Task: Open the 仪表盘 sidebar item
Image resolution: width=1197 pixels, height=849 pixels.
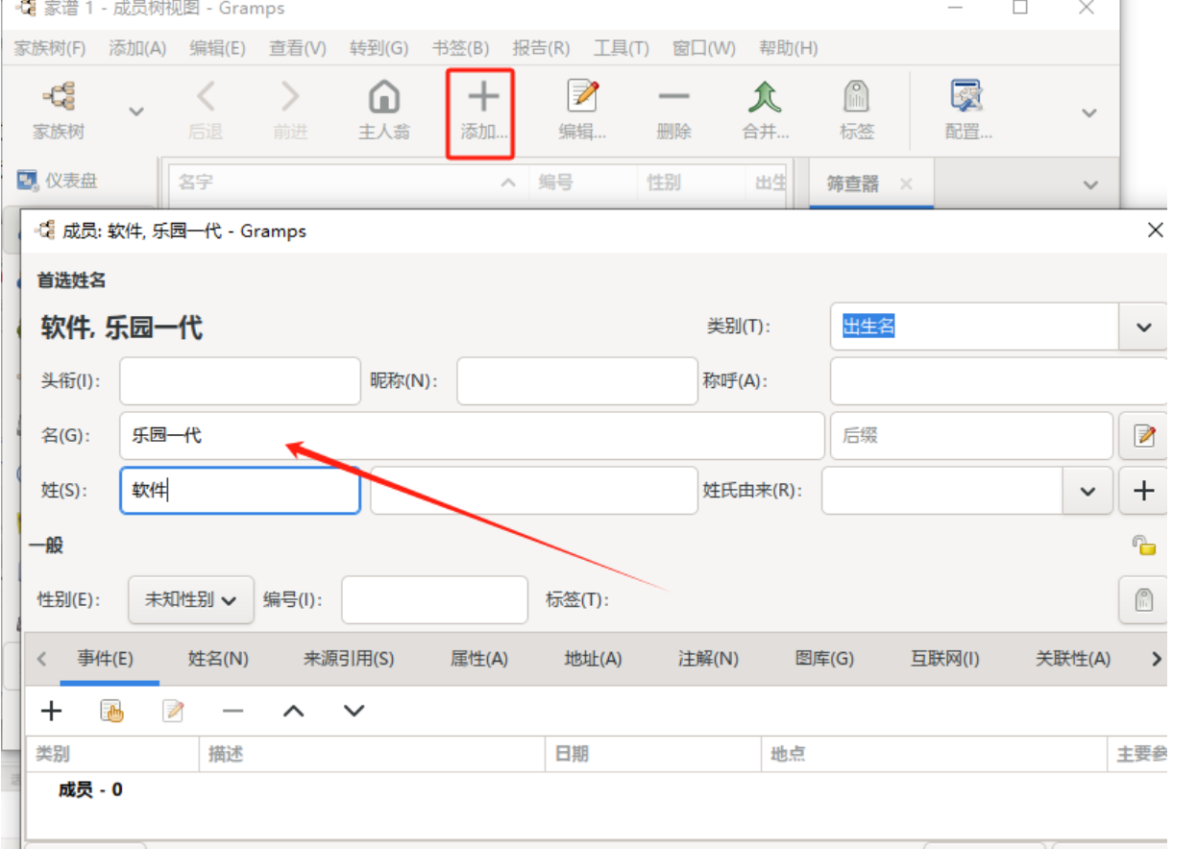Action: click(x=58, y=181)
